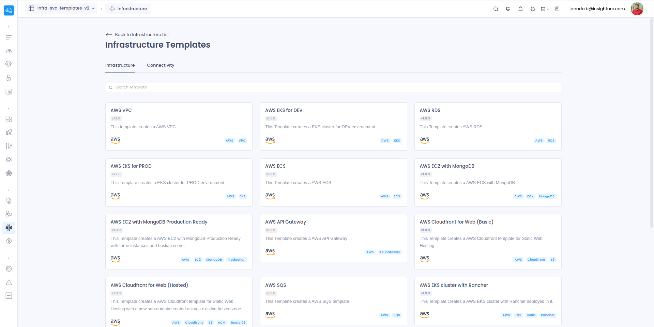The width and height of the screenshot is (654, 327).
Task: Open the AWS Cloudfront for Web (Basic) card
Action: [488, 242]
